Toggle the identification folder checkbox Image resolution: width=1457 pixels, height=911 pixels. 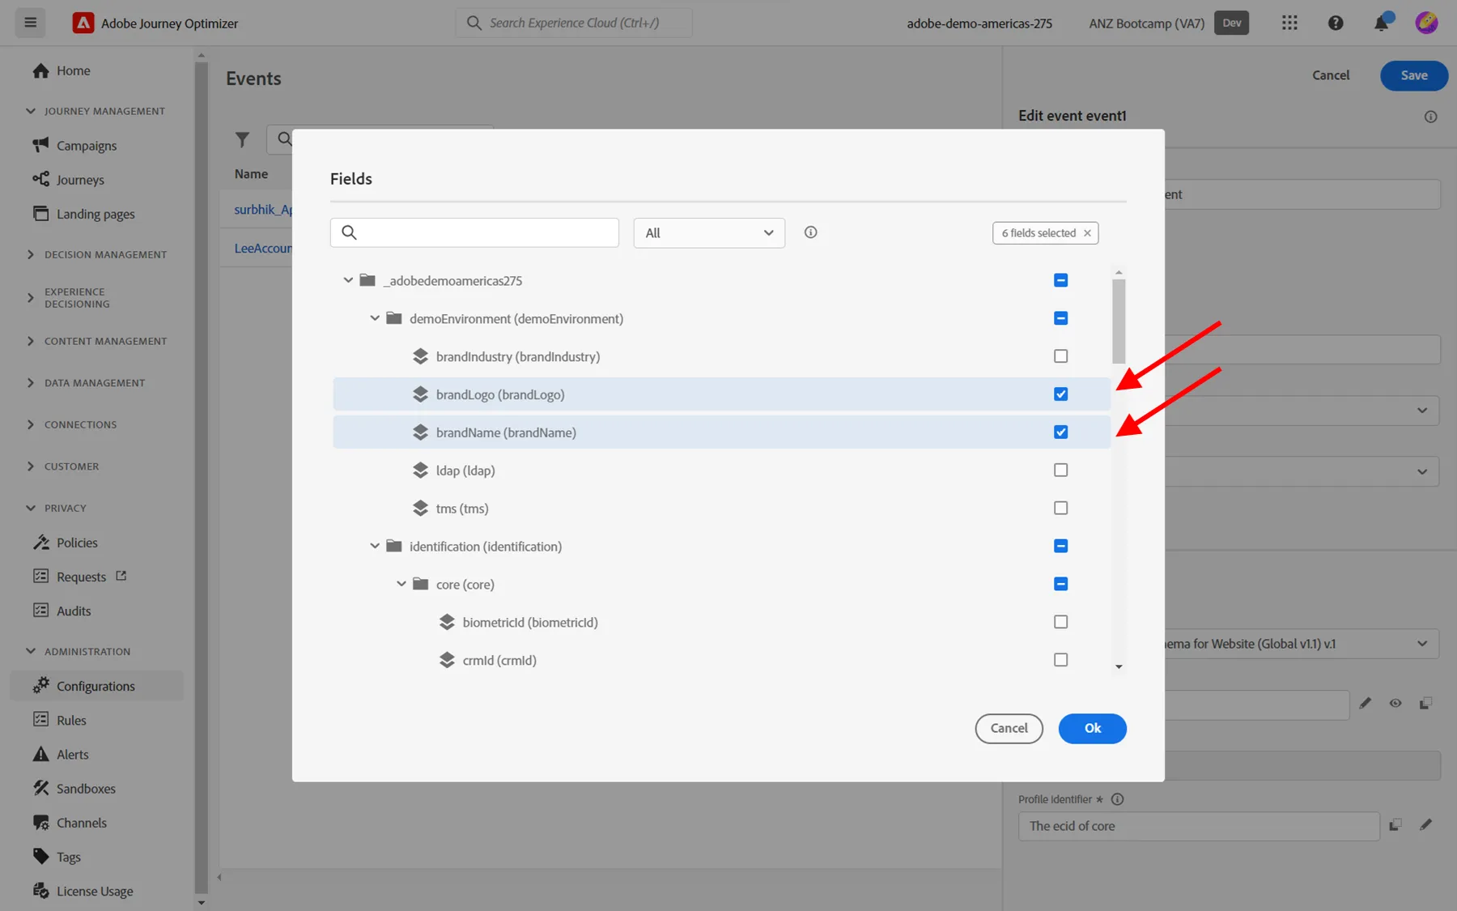tap(1060, 547)
